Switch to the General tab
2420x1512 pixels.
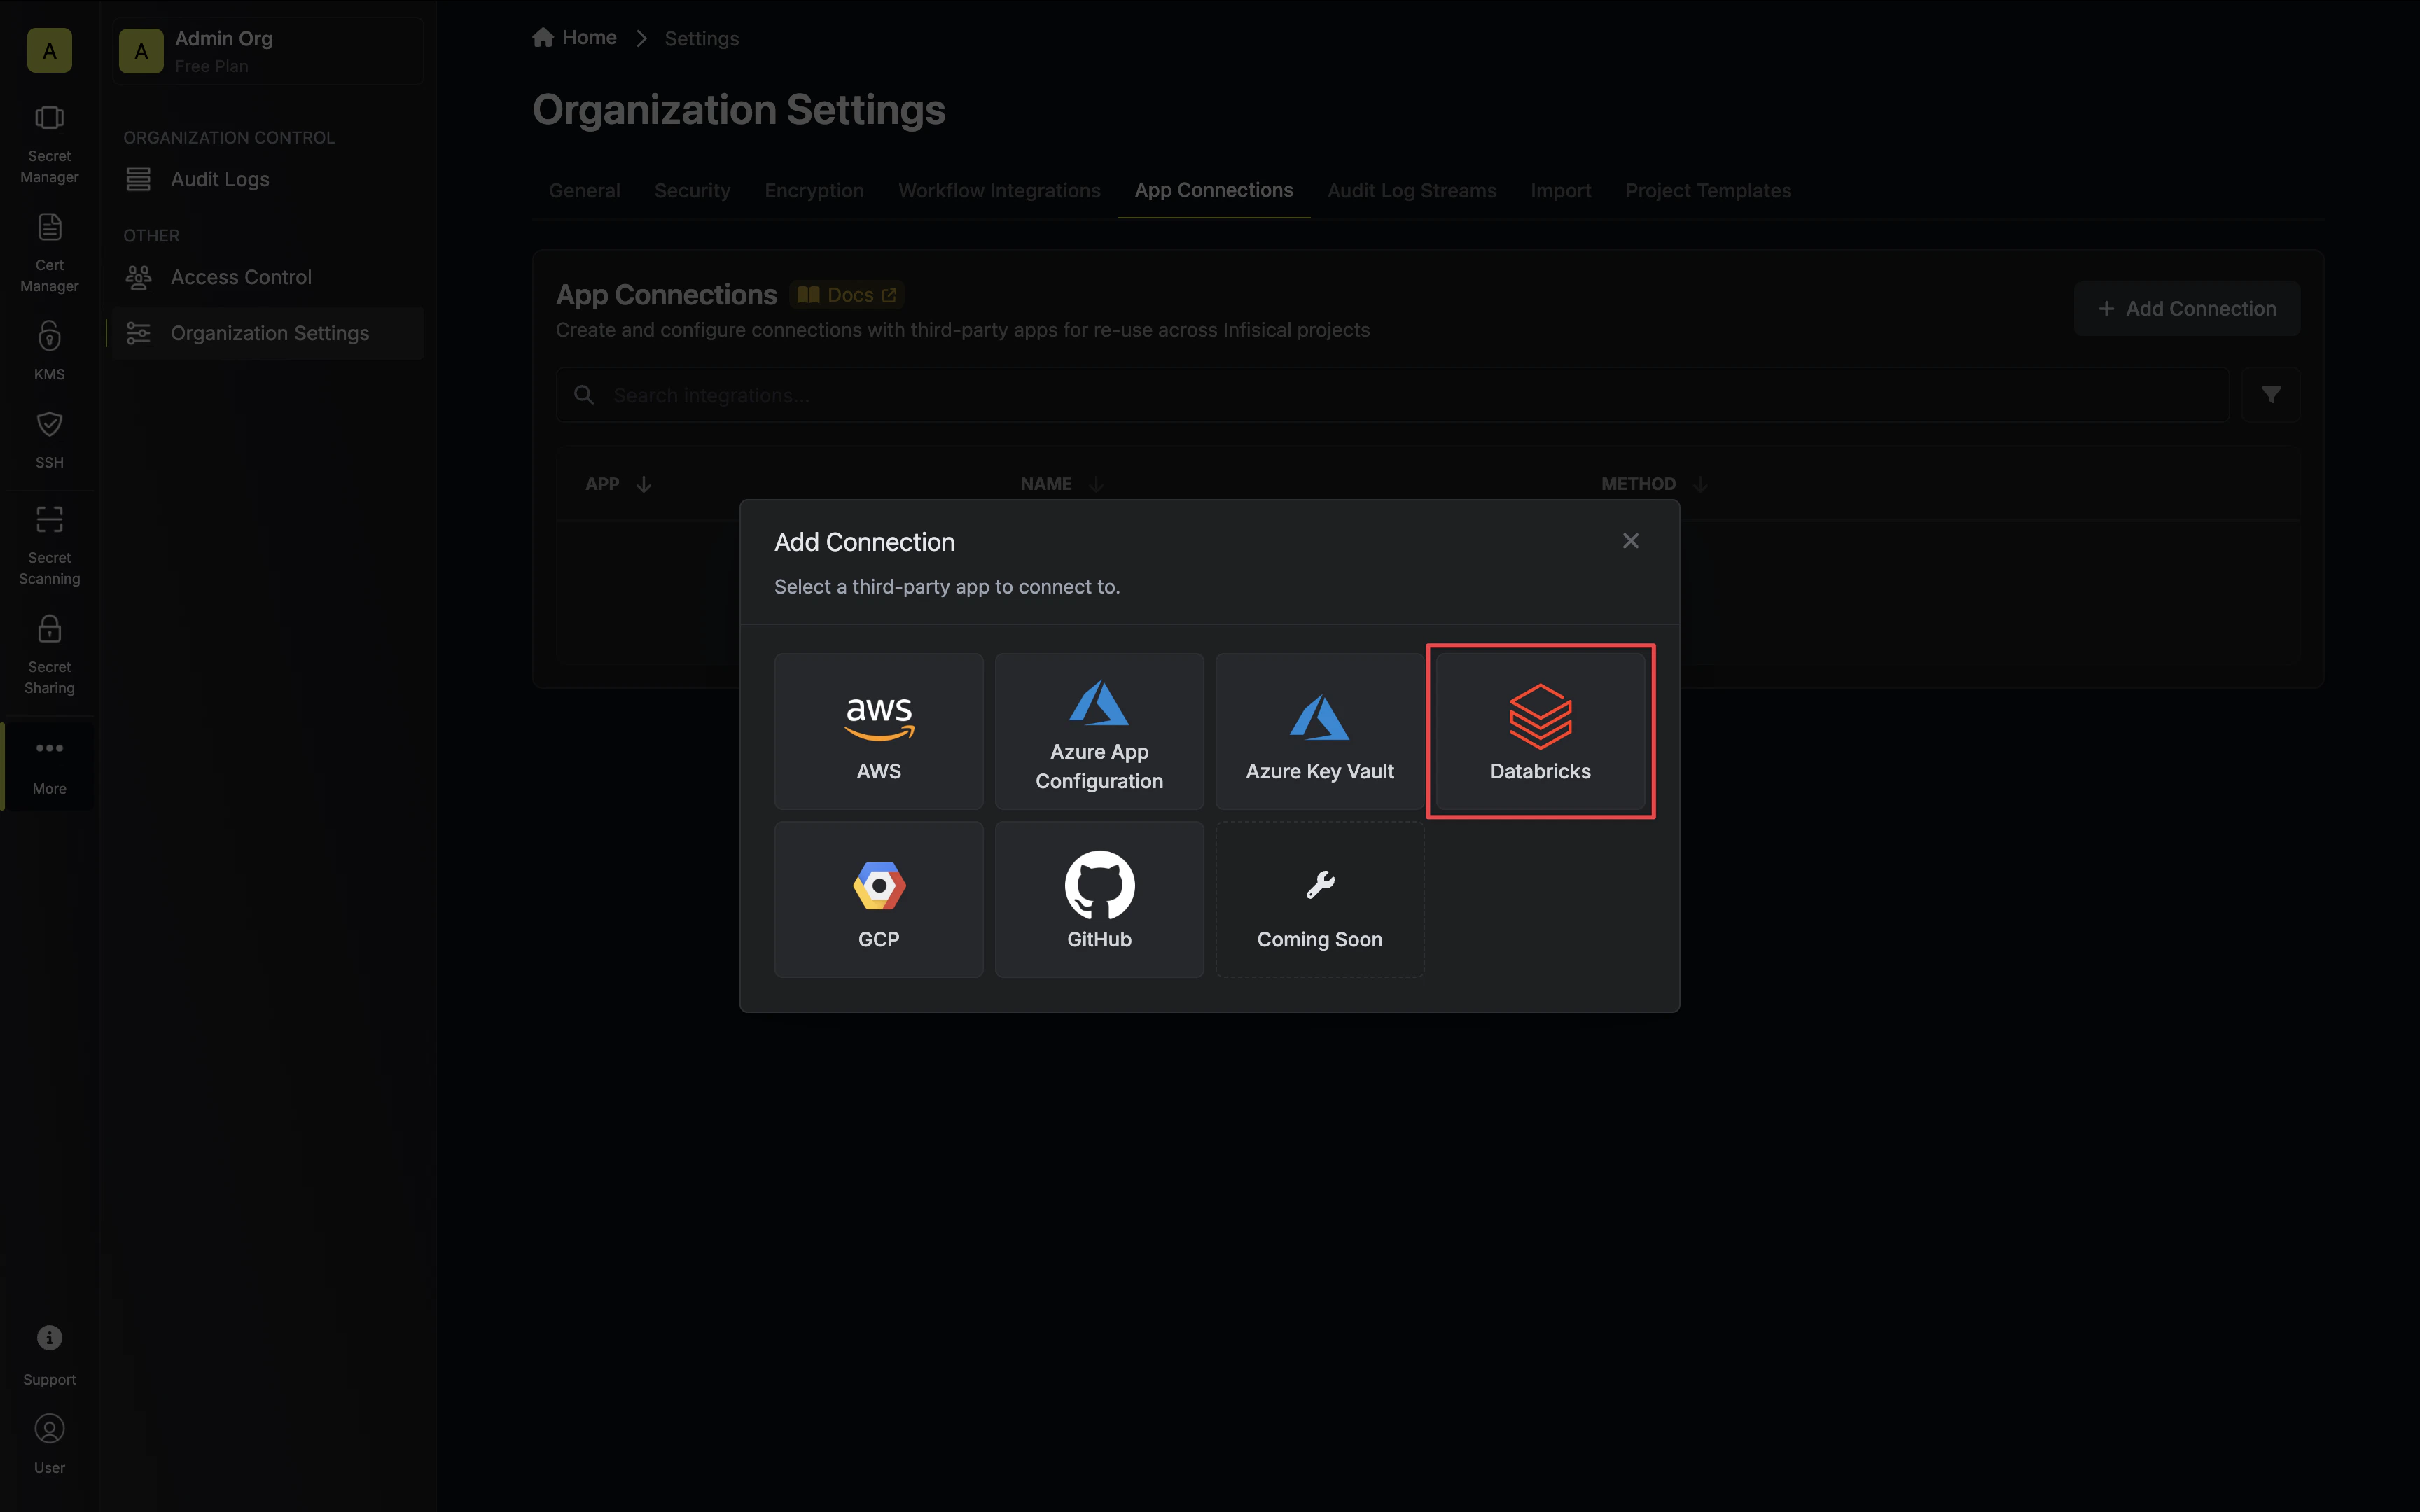click(584, 190)
